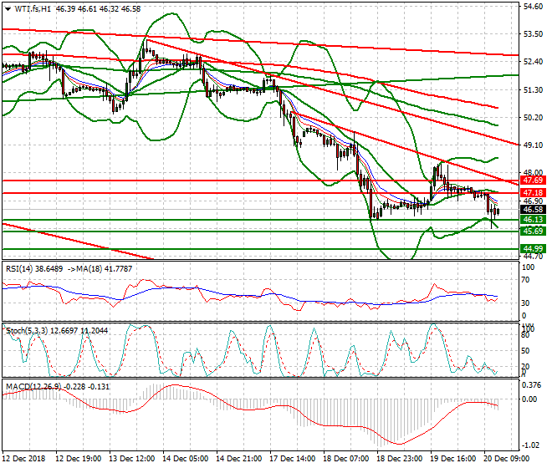
Task: Click the MACD scale value -1.02
Action: point(530,445)
